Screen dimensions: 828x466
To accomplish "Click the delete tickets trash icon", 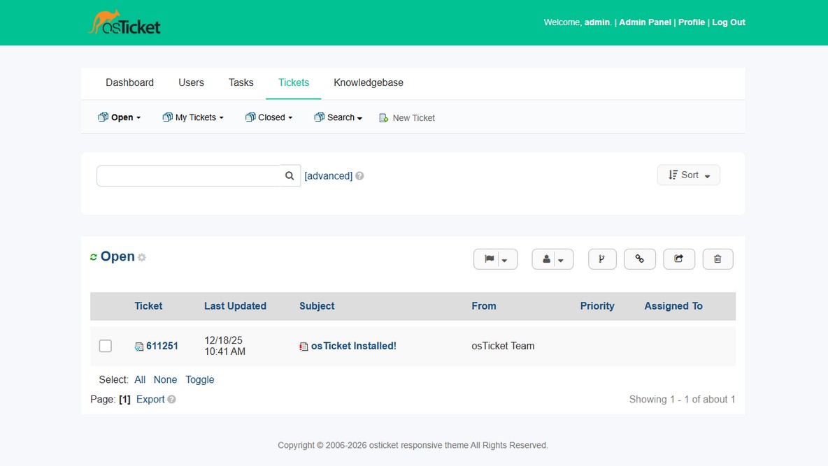I will [718, 259].
